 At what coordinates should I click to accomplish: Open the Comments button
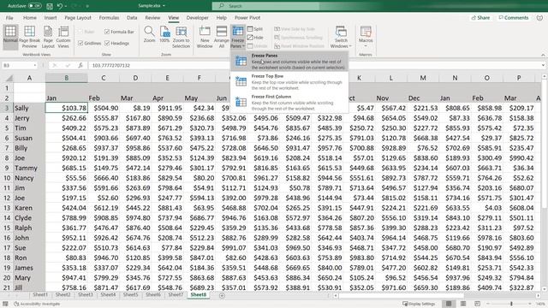click(514, 17)
